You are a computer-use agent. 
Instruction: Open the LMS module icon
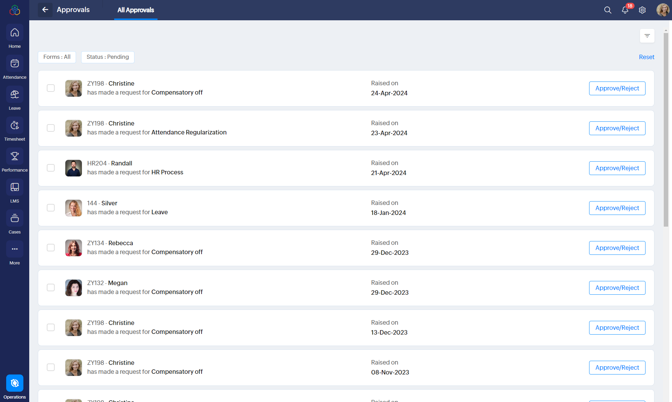pyautogui.click(x=14, y=187)
